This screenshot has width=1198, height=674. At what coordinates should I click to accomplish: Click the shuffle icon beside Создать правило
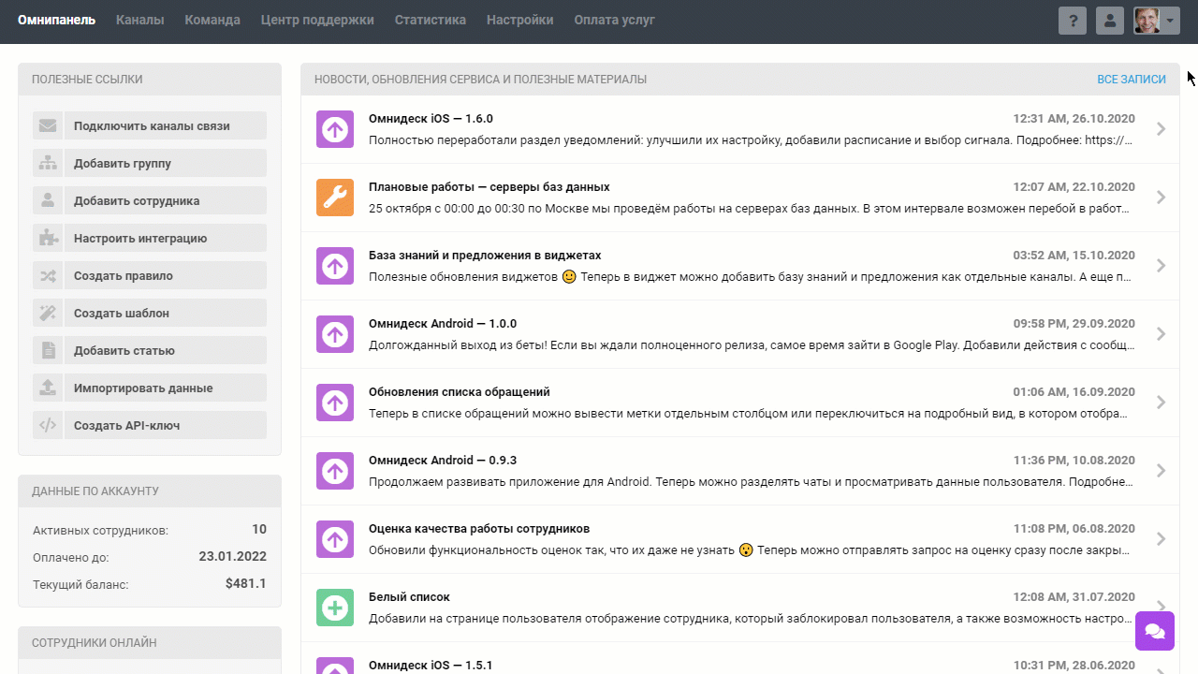48,275
